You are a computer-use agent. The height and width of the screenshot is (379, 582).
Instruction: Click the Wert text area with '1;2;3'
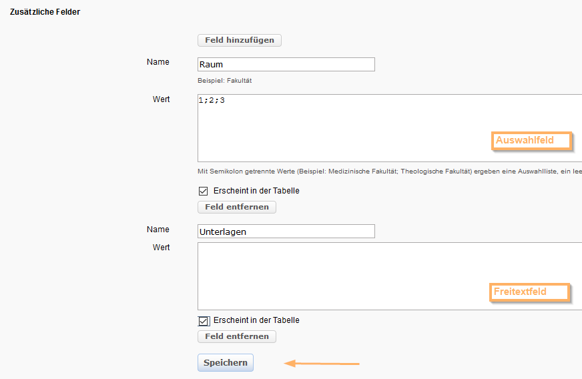(390, 128)
